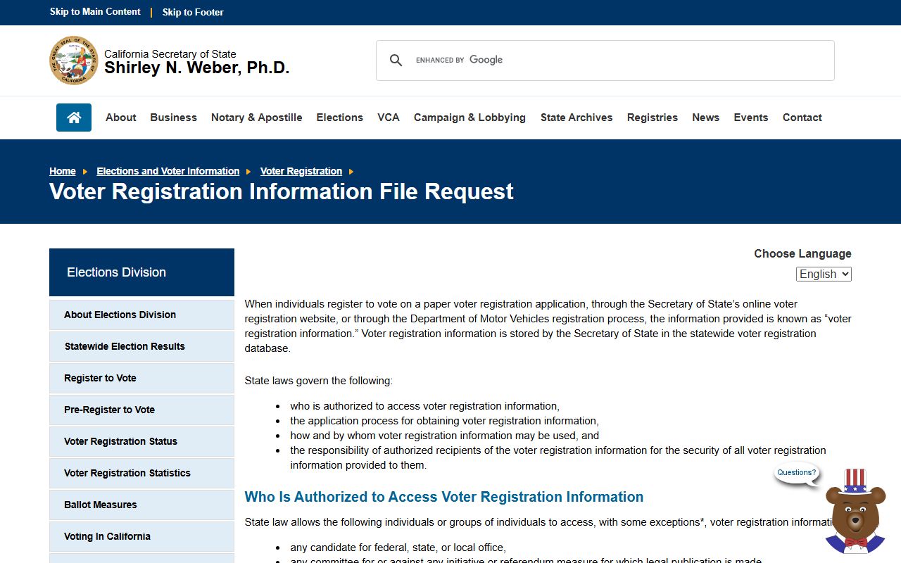Image resolution: width=901 pixels, height=563 pixels.
Task: Open the Registries menu
Action: [653, 118]
